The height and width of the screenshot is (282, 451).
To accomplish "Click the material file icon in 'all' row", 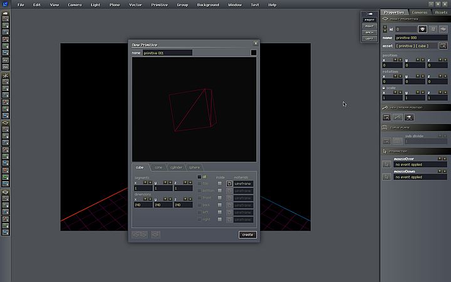I will (229, 184).
